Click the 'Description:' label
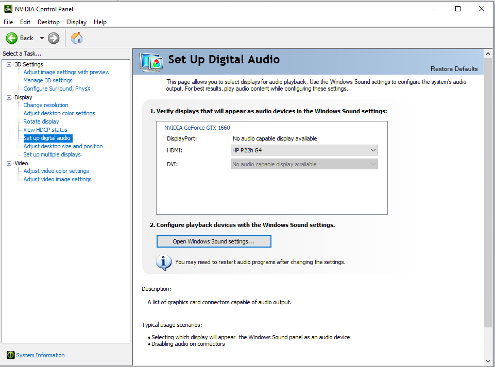The height and width of the screenshot is (367, 495). pos(156,289)
